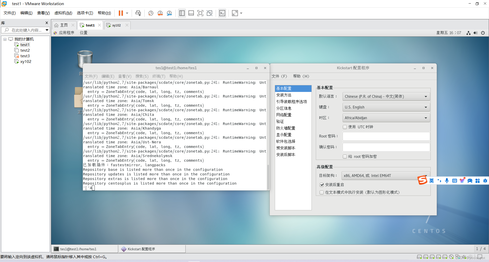
Task: Enable 在文本模式中执行安装 checkbox
Action: pyautogui.click(x=322, y=192)
